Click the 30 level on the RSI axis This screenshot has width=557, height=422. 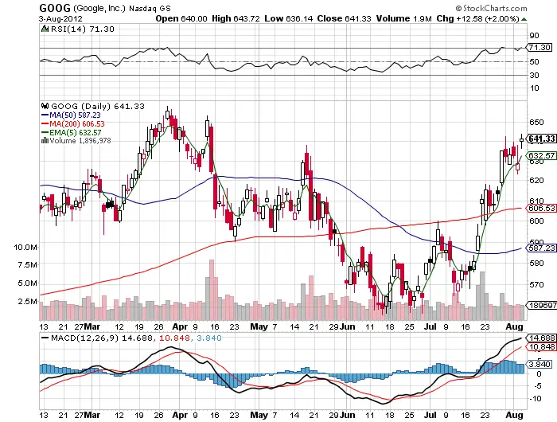pos(534,75)
